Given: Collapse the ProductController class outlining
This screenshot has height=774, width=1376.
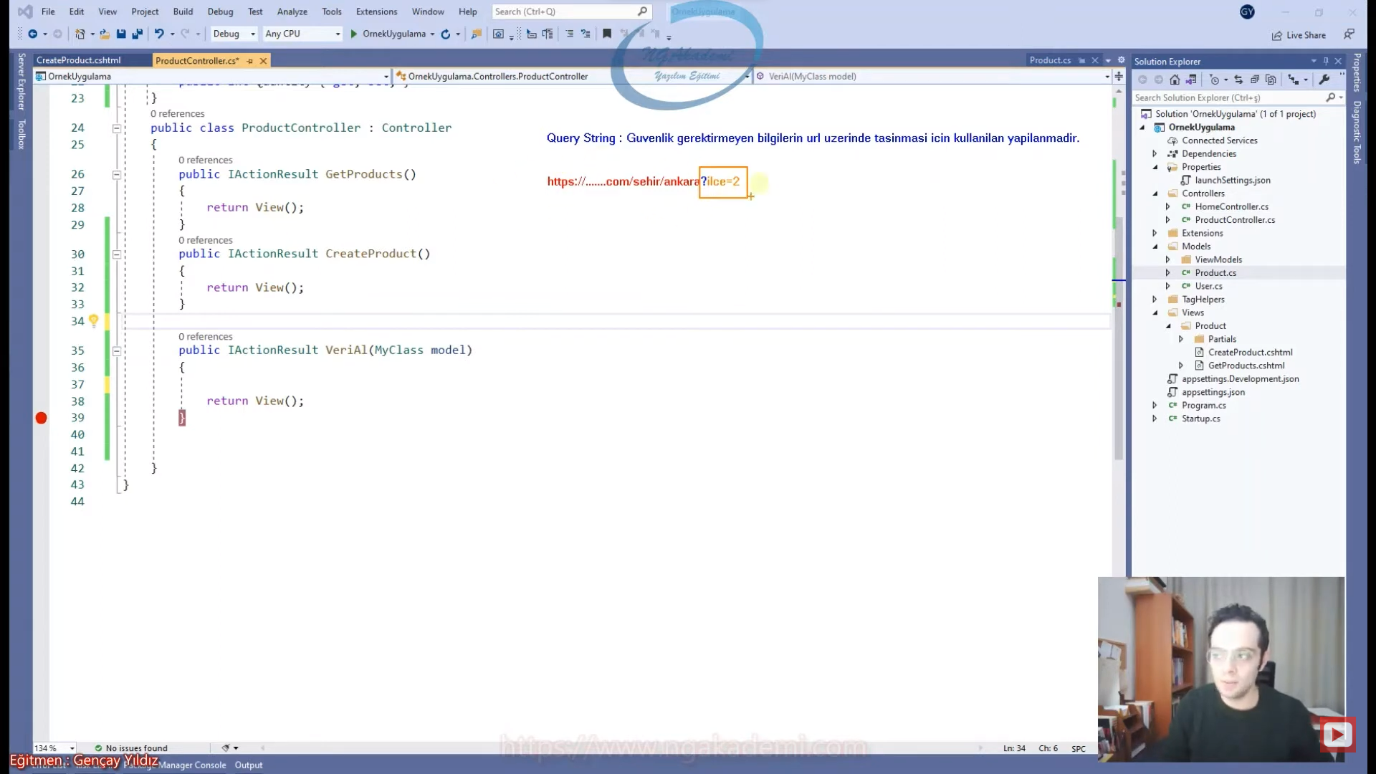Looking at the screenshot, I should pos(116,128).
